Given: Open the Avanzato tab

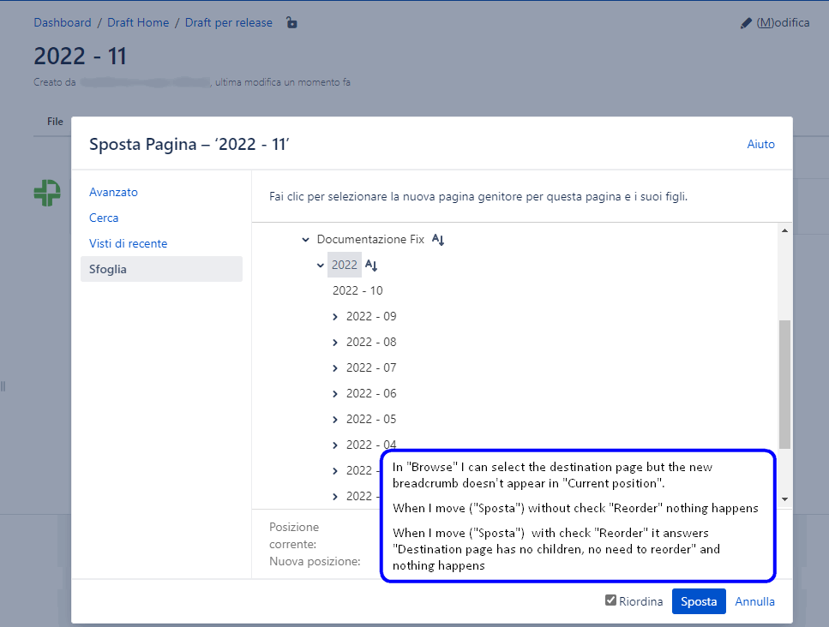Looking at the screenshot, I should pyautogui.click(x=113, y=192).
